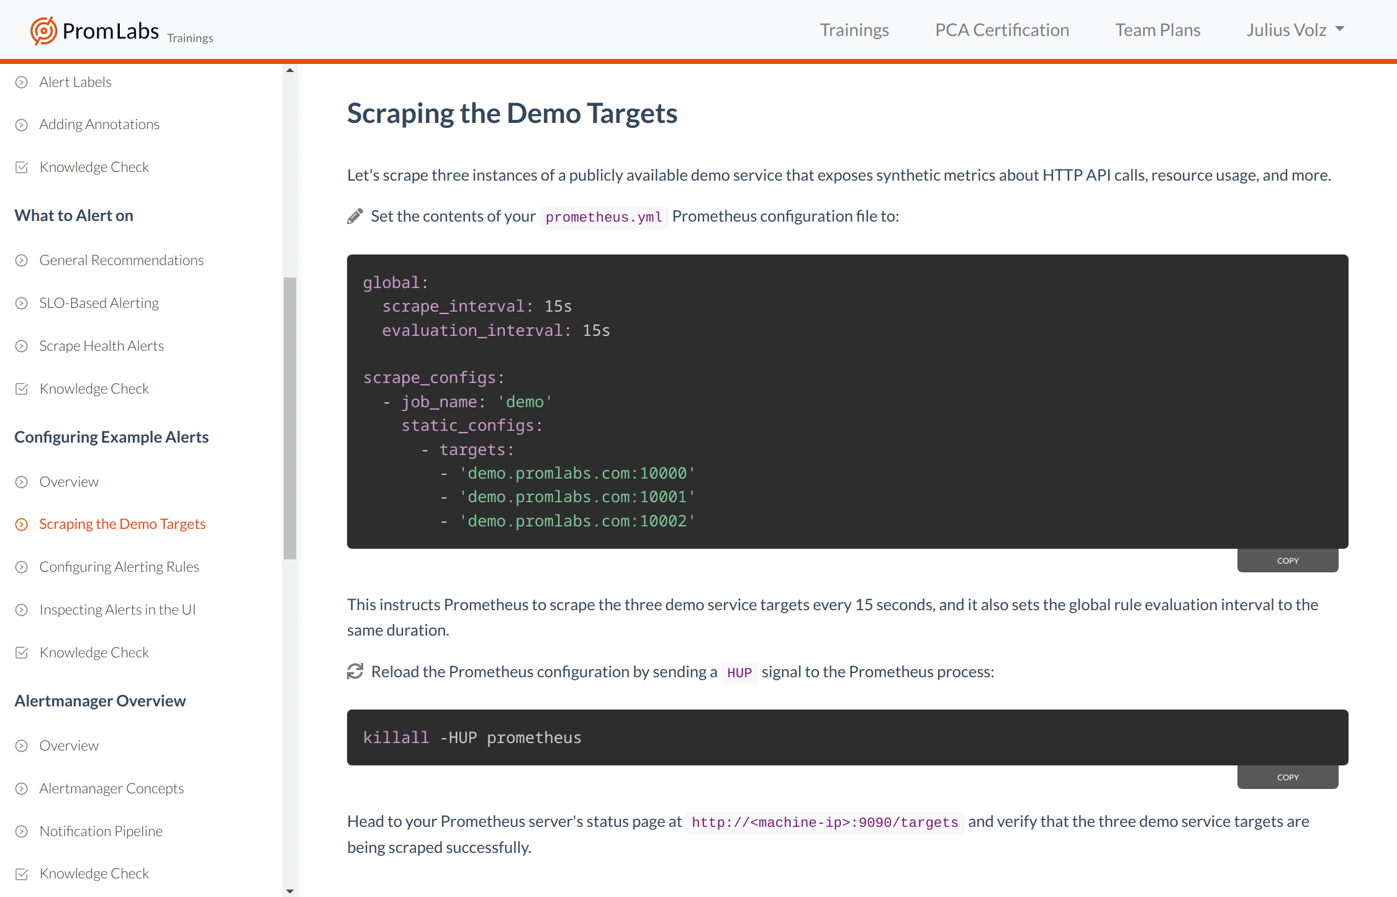
Task: Click the circle icon beside Notification Pipeline
Action: click(x=22, y=831)
